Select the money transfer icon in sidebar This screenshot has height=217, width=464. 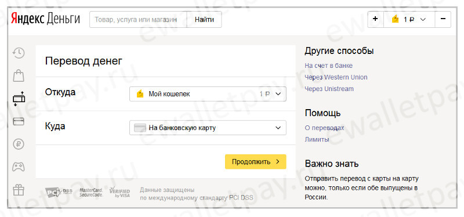(x=19, y=99)
